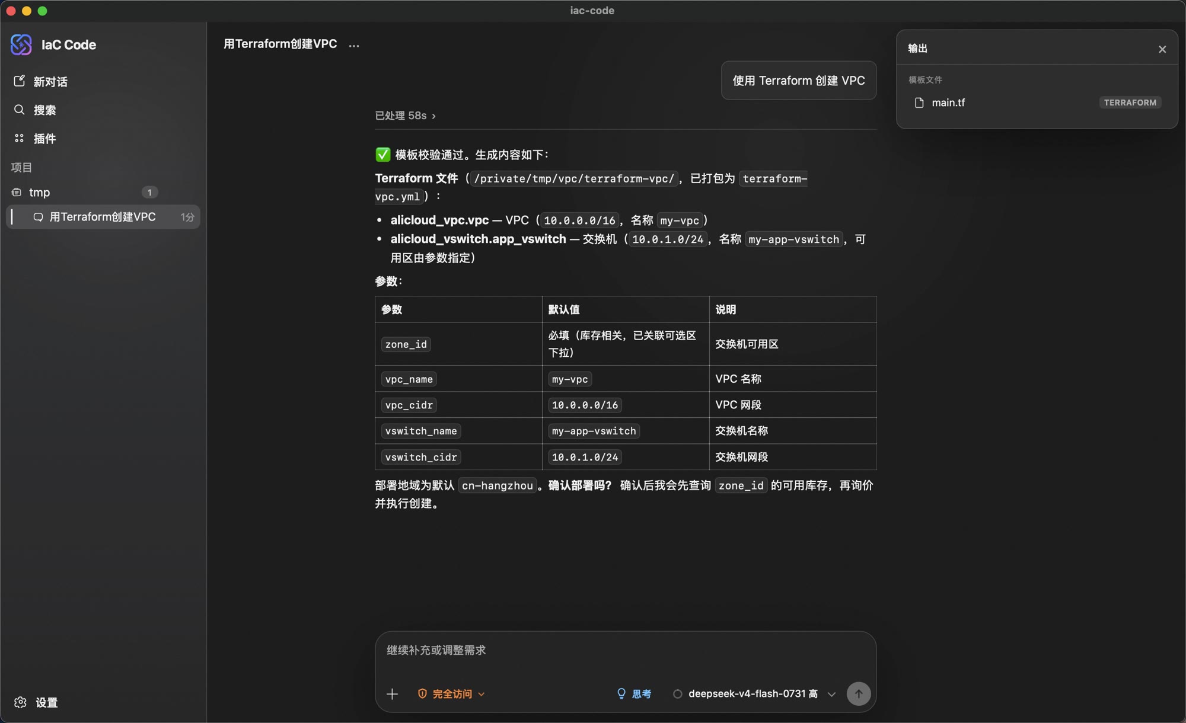Screen dimensions: 1186x723
Task: Click the alicloud_vswitch.app_vswitch resource name
Action: point(478,239)
